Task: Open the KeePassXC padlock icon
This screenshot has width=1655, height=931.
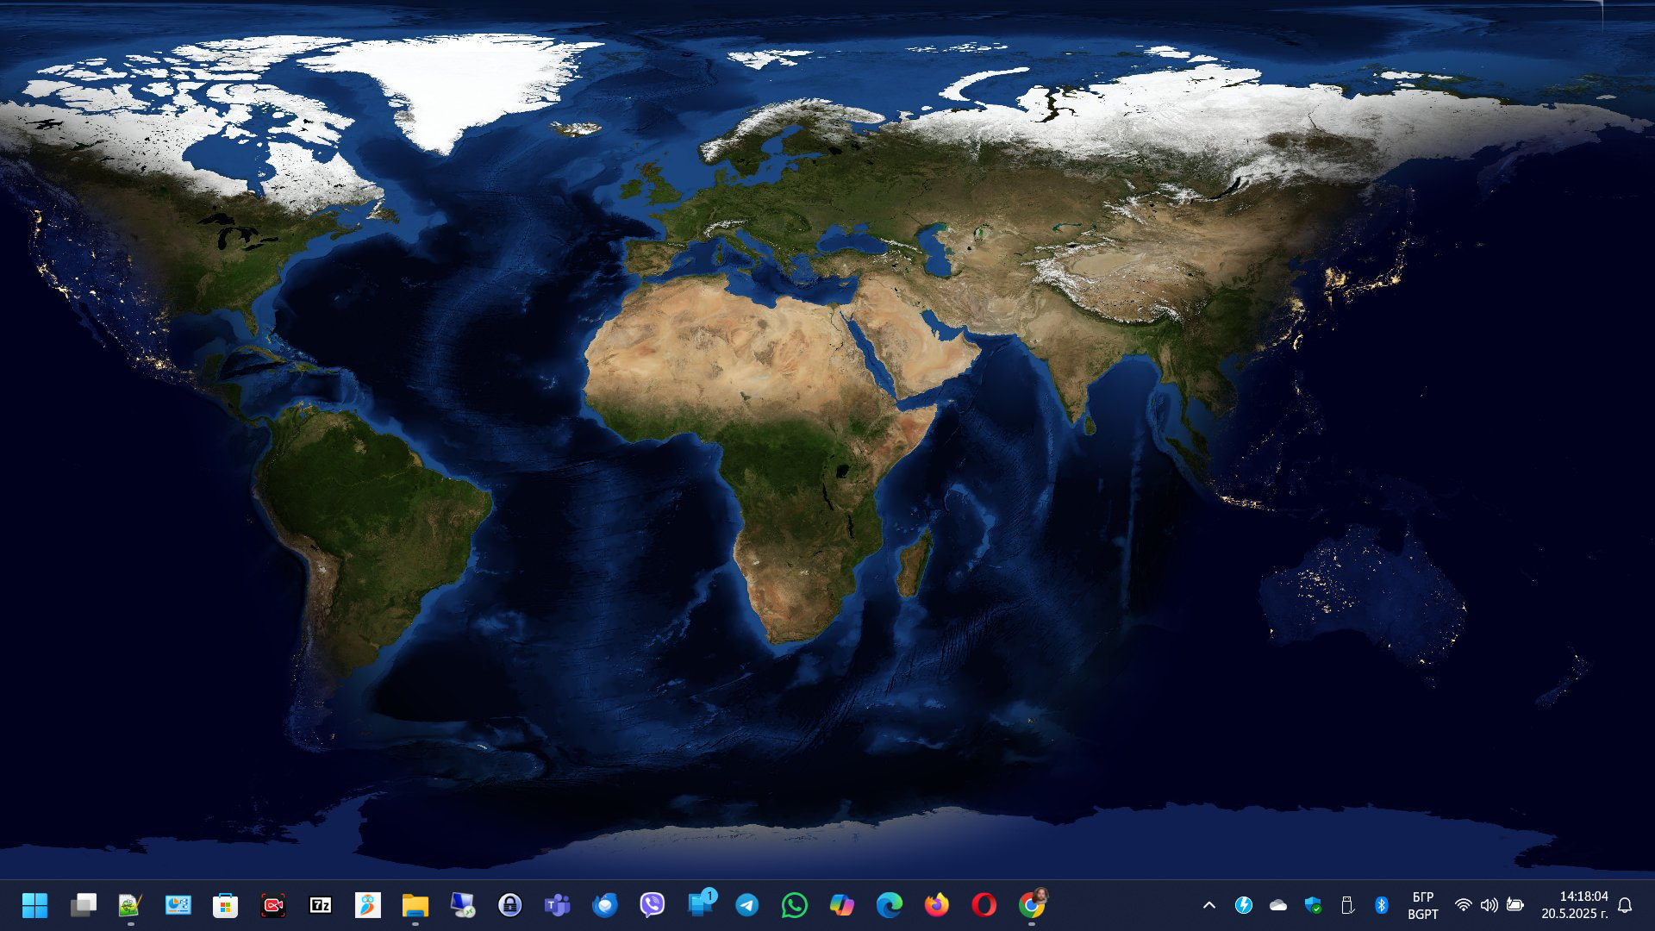Action: point(509,905)
